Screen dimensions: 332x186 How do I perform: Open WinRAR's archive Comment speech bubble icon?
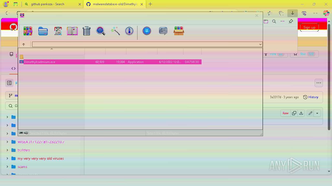tap(163, 31)
